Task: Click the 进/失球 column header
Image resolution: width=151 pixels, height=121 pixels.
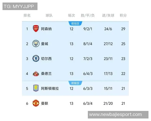Action: click(x=108, y=15)
